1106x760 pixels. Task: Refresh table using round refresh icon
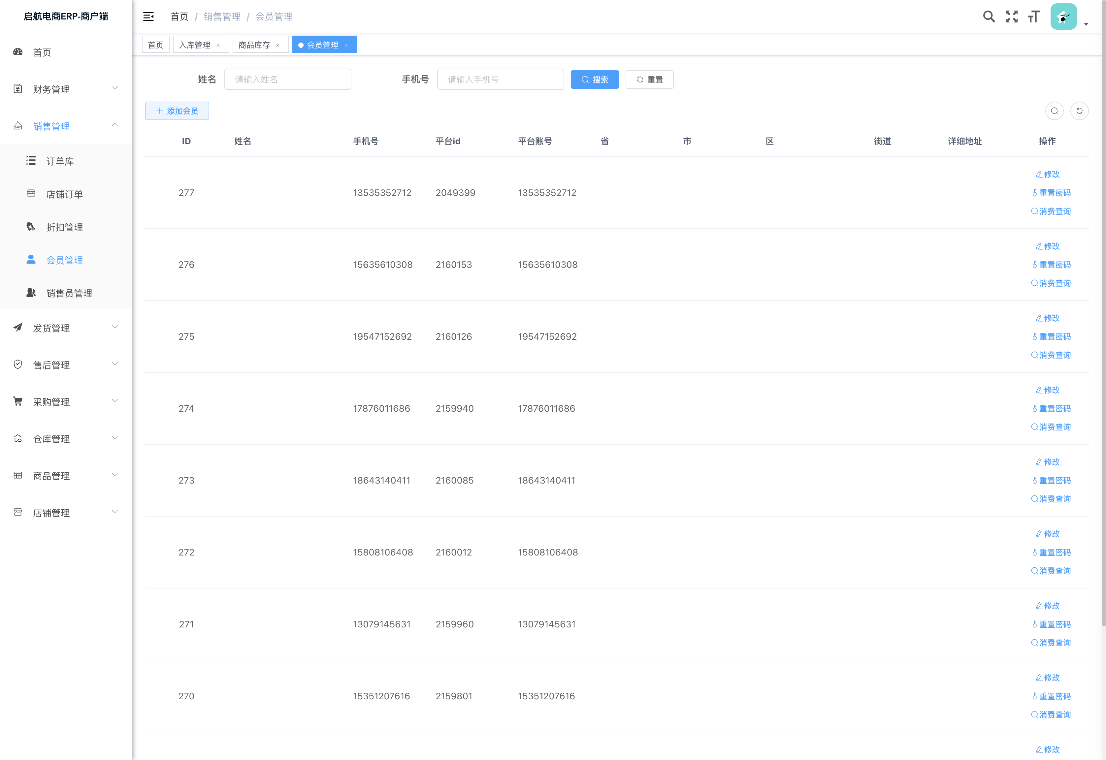tap(1079, 111)
